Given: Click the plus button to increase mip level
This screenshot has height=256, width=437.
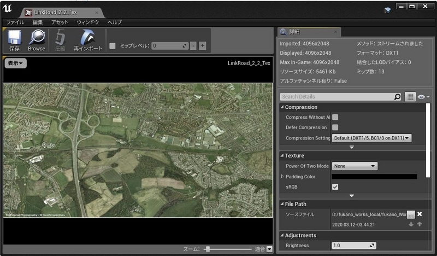Looking at the screenshot, I should click(202, 46).
